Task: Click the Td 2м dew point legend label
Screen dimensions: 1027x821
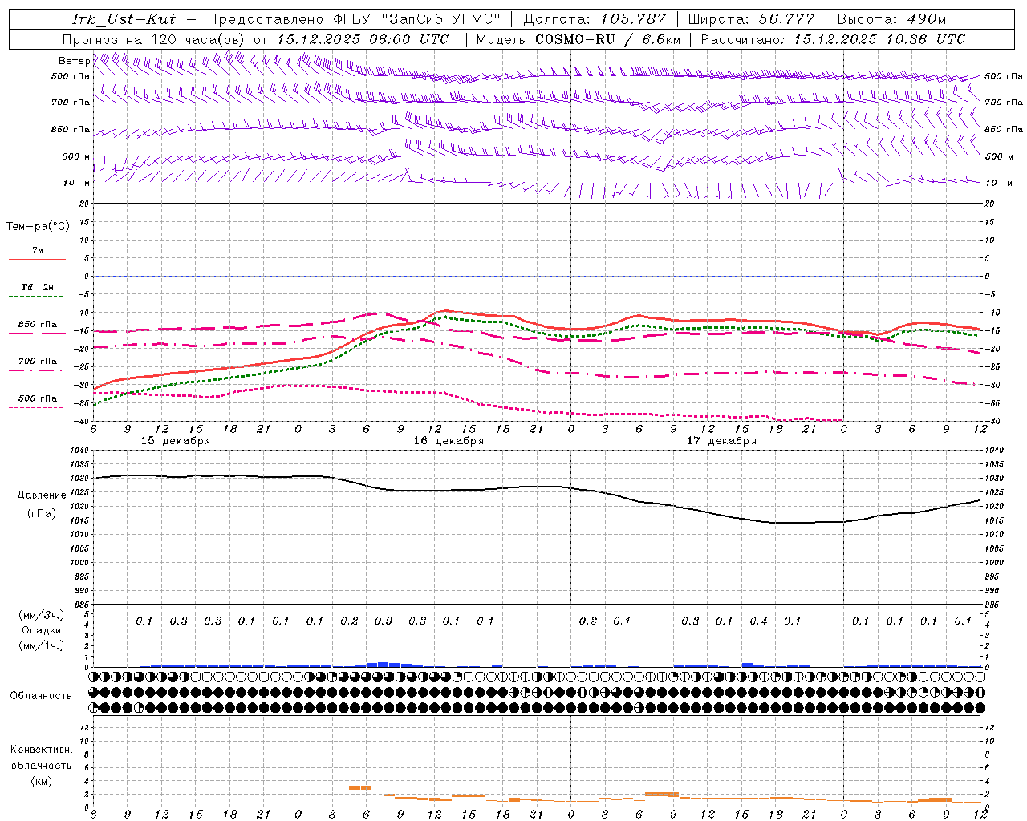Action: coord(38,287)
